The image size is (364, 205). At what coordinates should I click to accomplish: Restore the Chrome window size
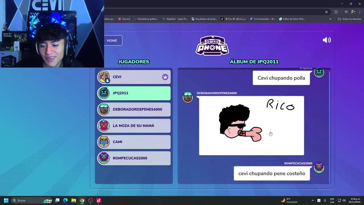351,4
